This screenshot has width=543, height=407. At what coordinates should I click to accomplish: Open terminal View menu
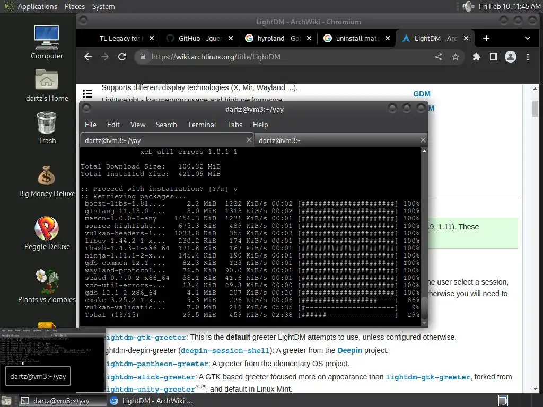pyautogui.click(x=138, y=125)
